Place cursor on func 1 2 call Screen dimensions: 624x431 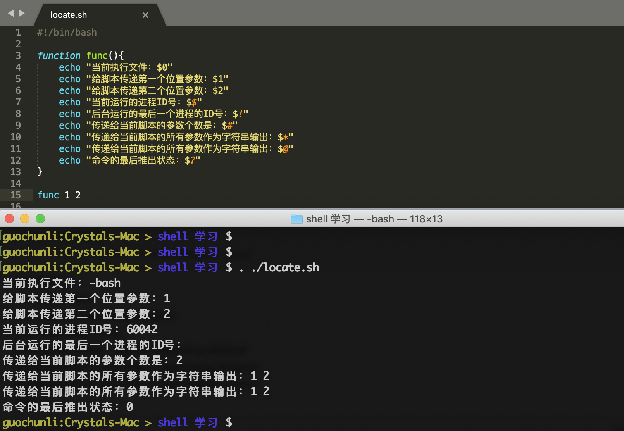[59, 195]
